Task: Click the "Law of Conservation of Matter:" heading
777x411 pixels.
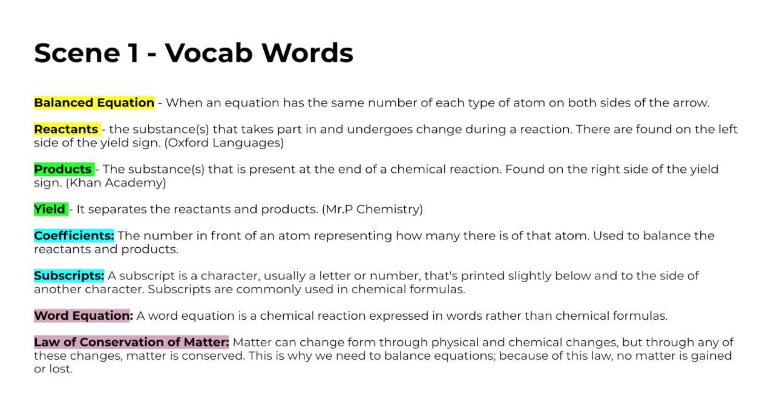Action: tap(132, 342)
